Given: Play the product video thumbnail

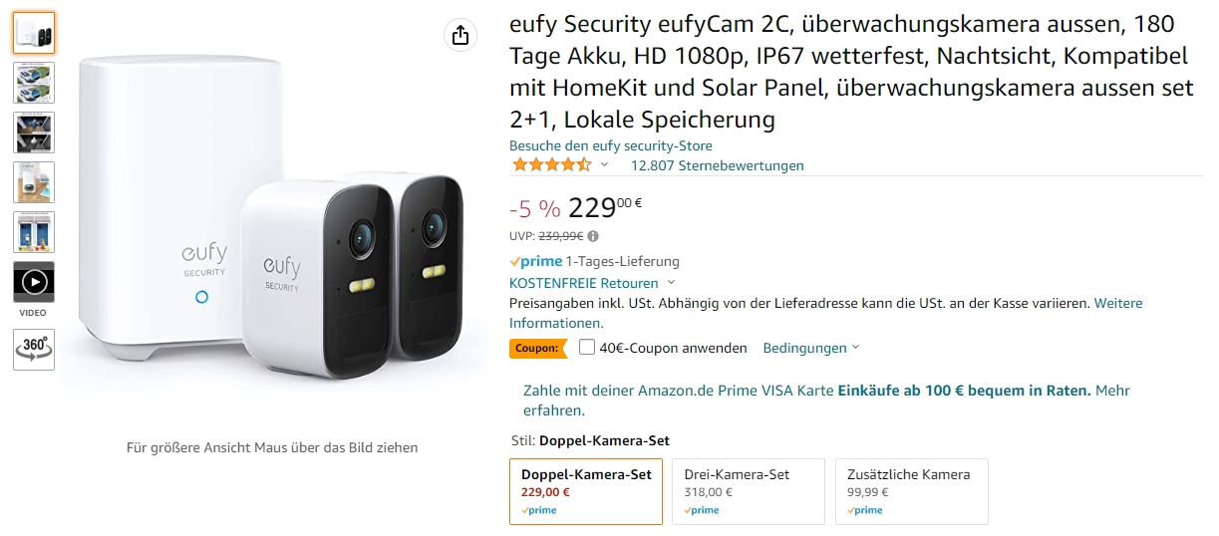Looking at the screenshot, I should [34, 283].
